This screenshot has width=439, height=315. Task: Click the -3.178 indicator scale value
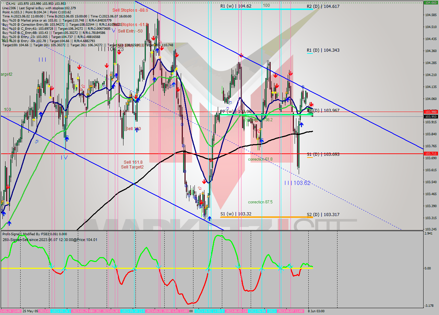pos(429,306)
